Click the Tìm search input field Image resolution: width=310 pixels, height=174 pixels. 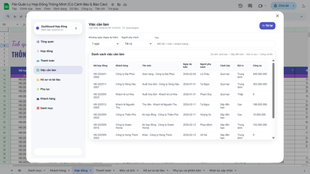click(215, 44)
